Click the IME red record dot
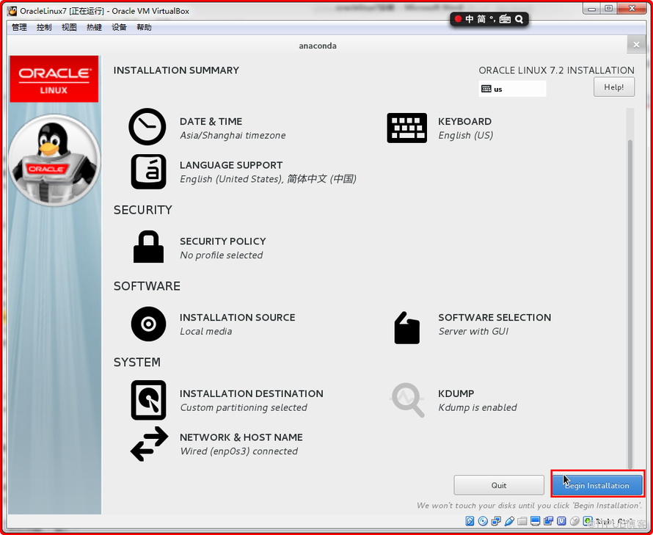 (458, 19)
